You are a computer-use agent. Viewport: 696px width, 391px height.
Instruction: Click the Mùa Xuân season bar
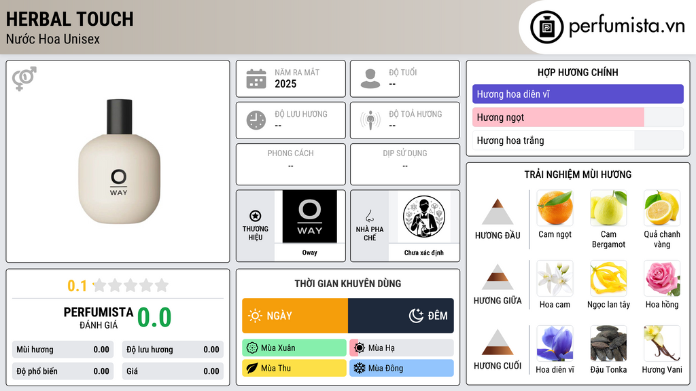(294, 348)
